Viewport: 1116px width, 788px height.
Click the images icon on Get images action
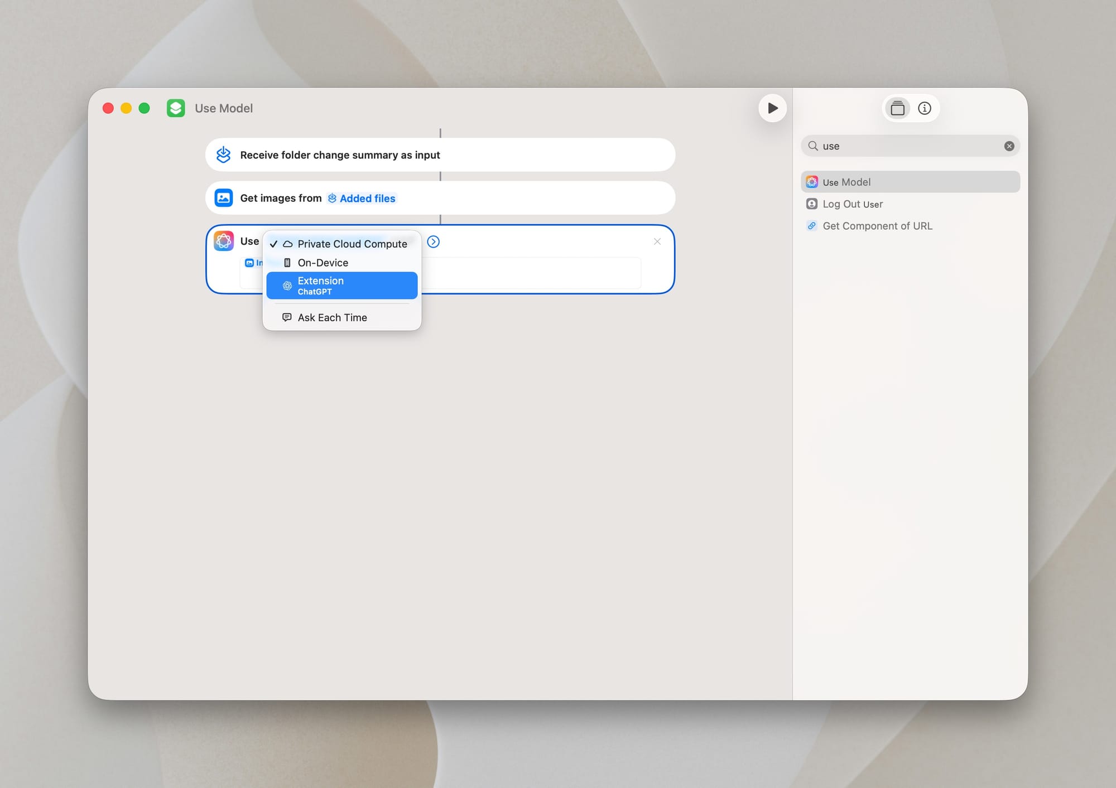[223, 197]
